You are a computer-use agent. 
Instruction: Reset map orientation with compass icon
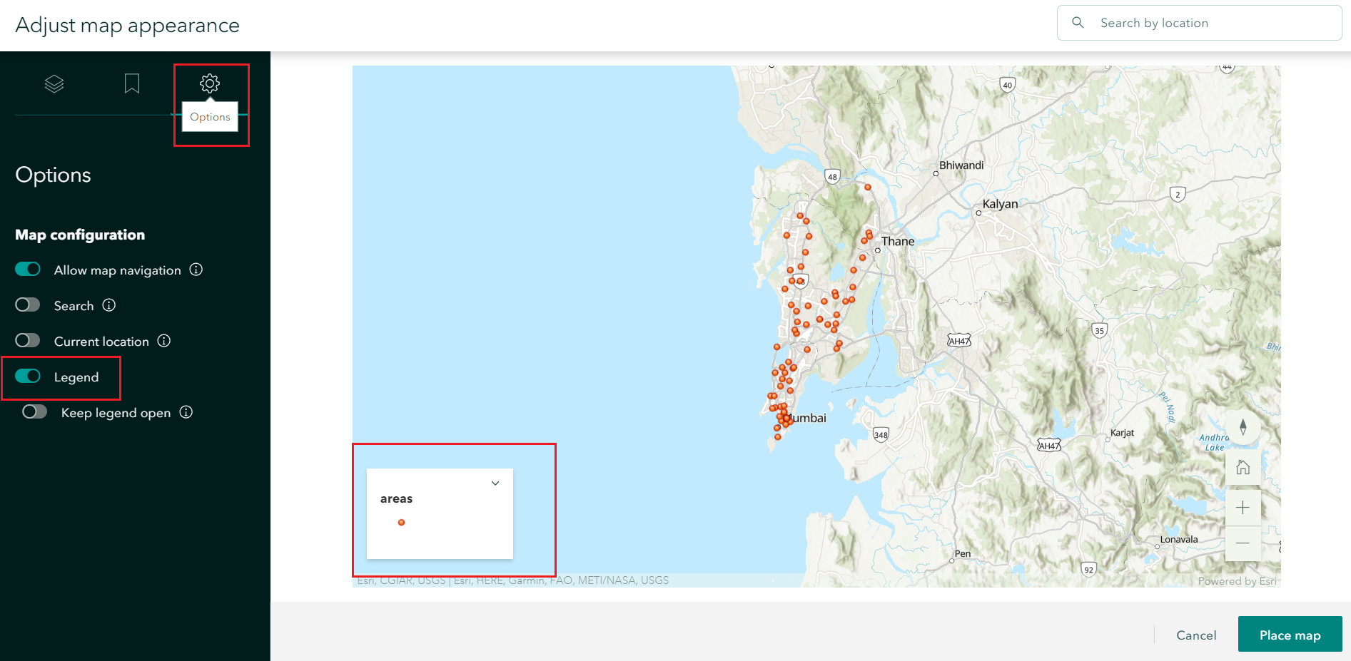pos(1243,426)
